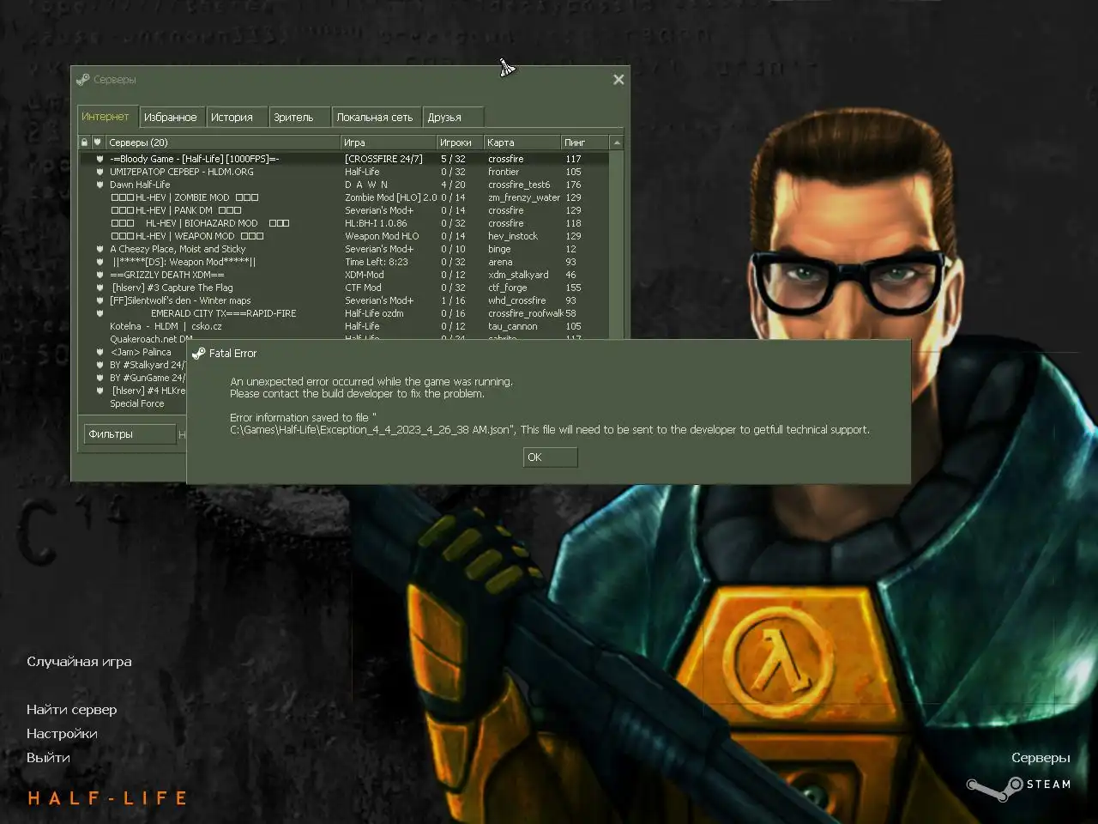The image size is (1098, 824).
Task: Click shield icon of [hlserv] #3 Capture row
Action: click(100, 288)
